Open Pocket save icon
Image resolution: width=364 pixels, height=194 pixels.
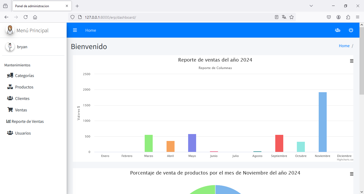(329, 17)
